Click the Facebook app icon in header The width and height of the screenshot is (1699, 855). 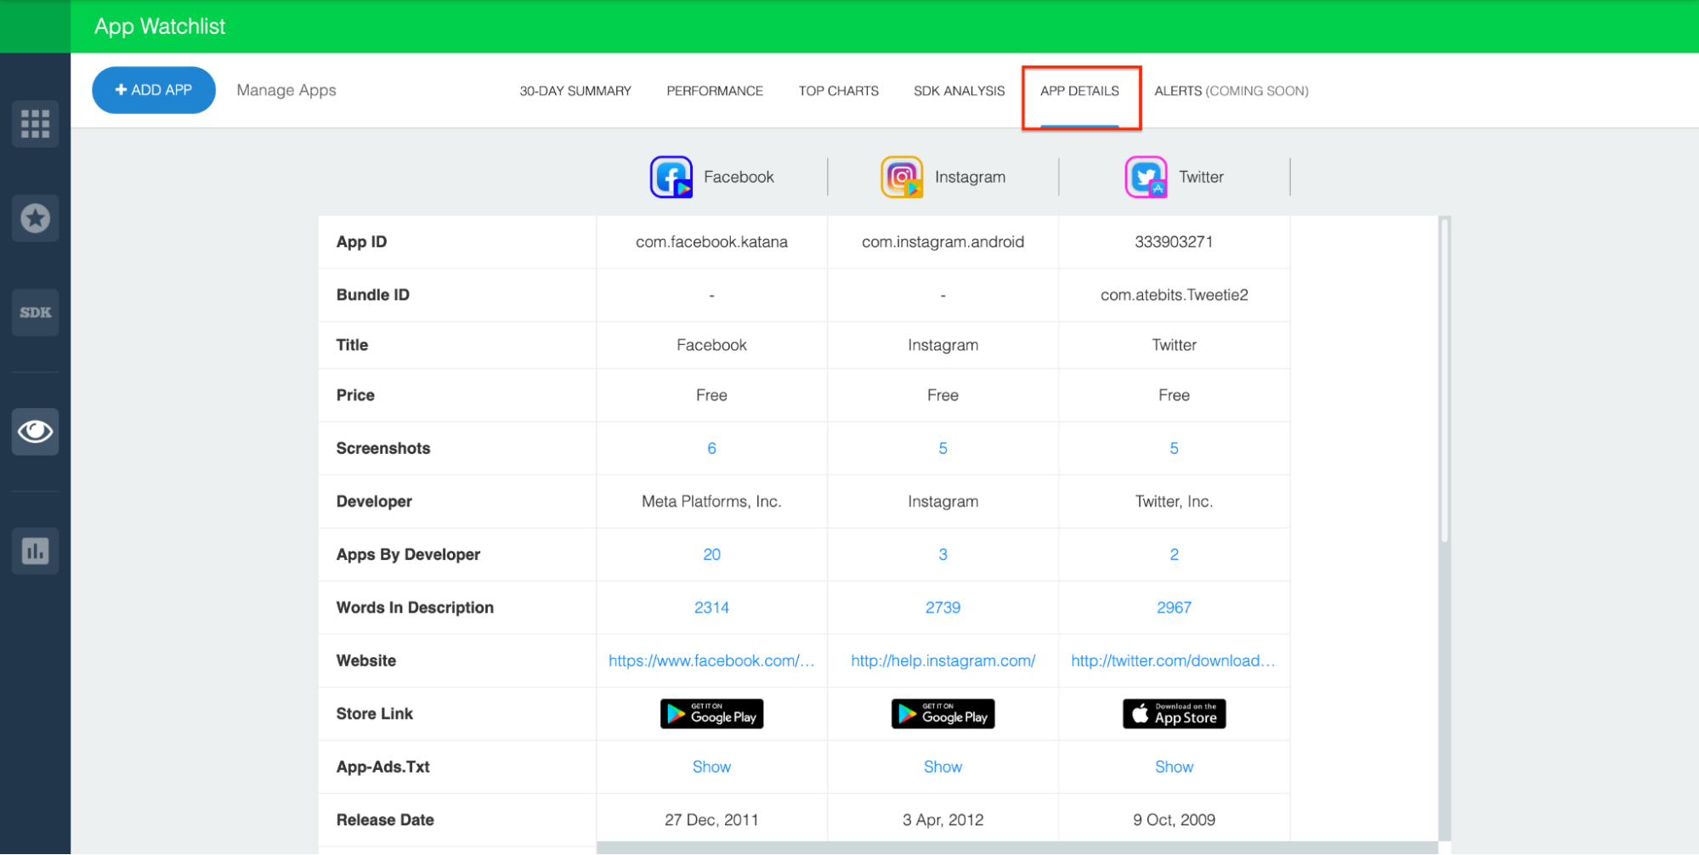[671, 177]
